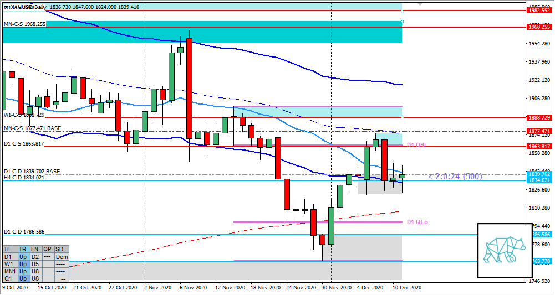Select the SD column header in the table
The image size is (555, 295).
pyautogui.click(x=61, y=250)
